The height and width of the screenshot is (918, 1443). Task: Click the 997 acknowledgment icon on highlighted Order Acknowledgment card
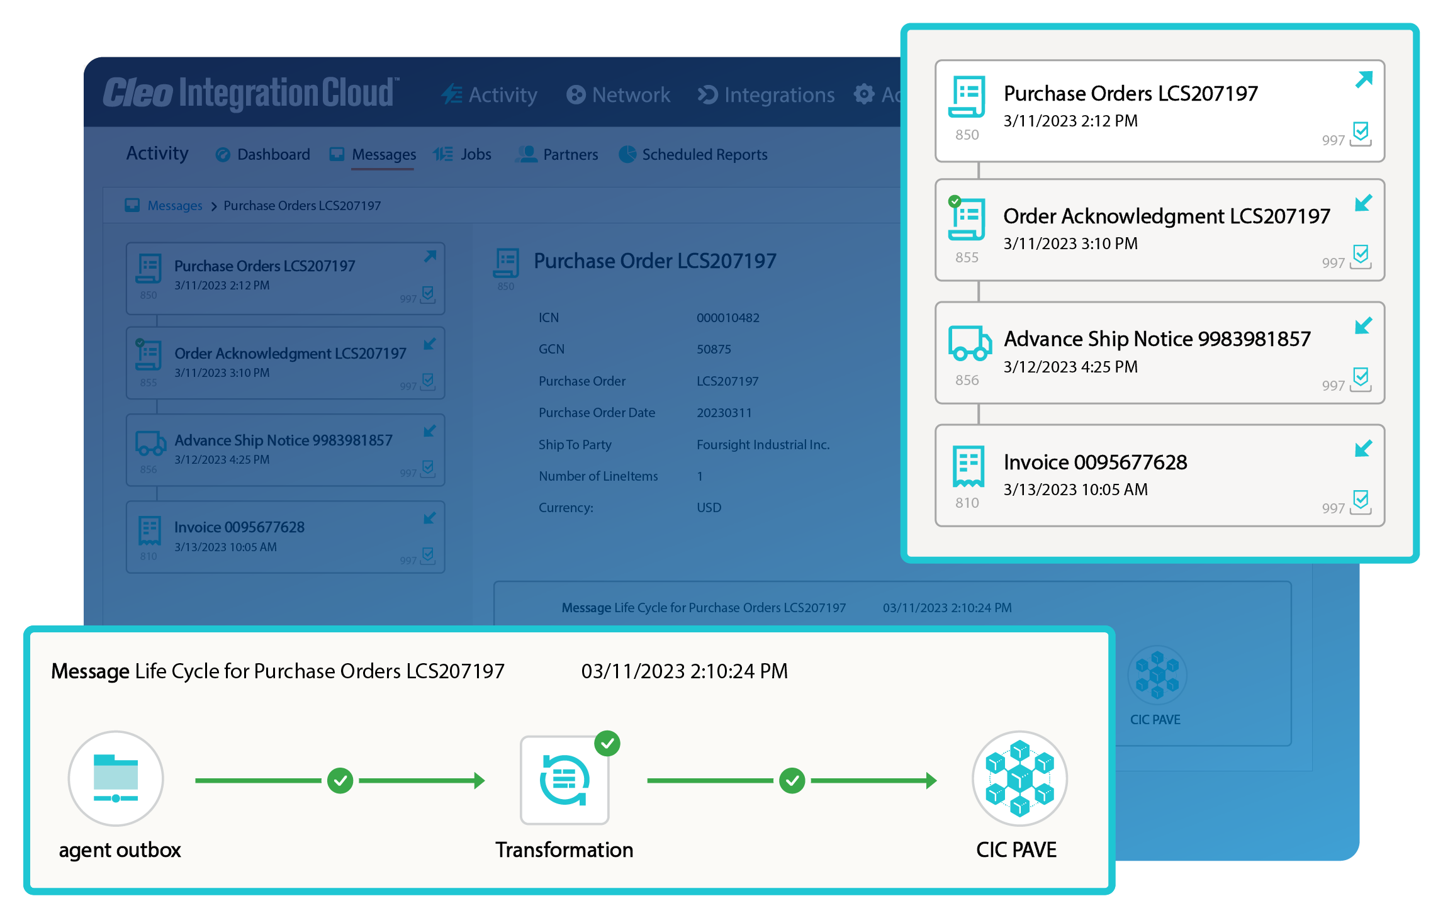pyautogui.click(x=1361, y=257)
